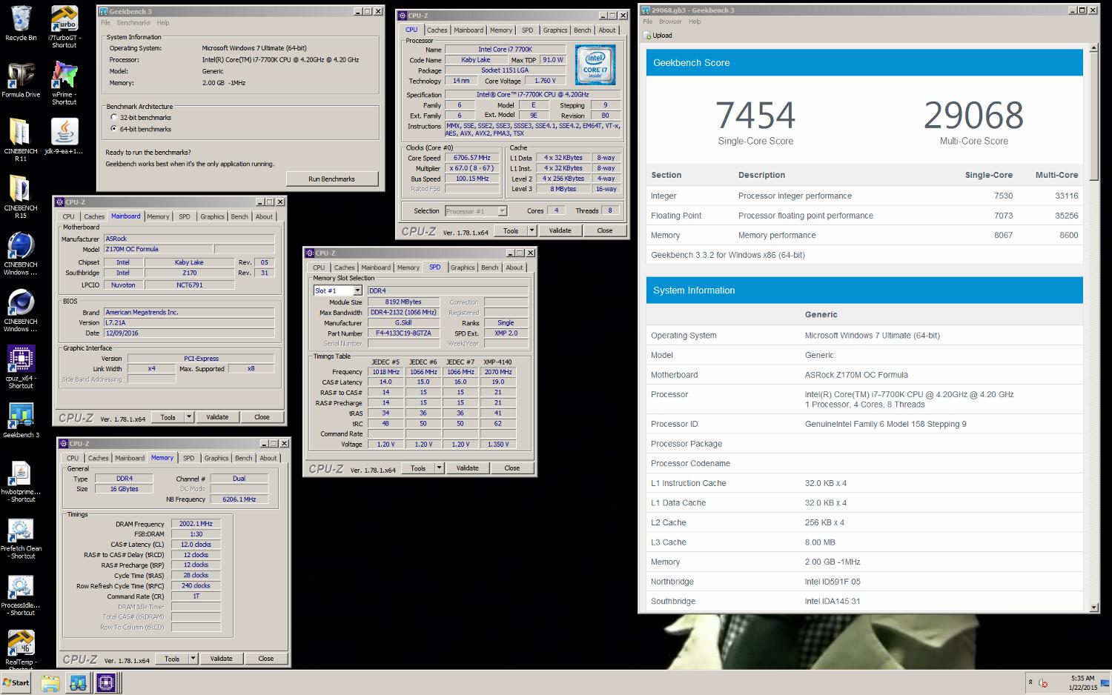Click Validate in Mainboard window
This screenshot has width=1112, height=695.
[x=217, y=417]
